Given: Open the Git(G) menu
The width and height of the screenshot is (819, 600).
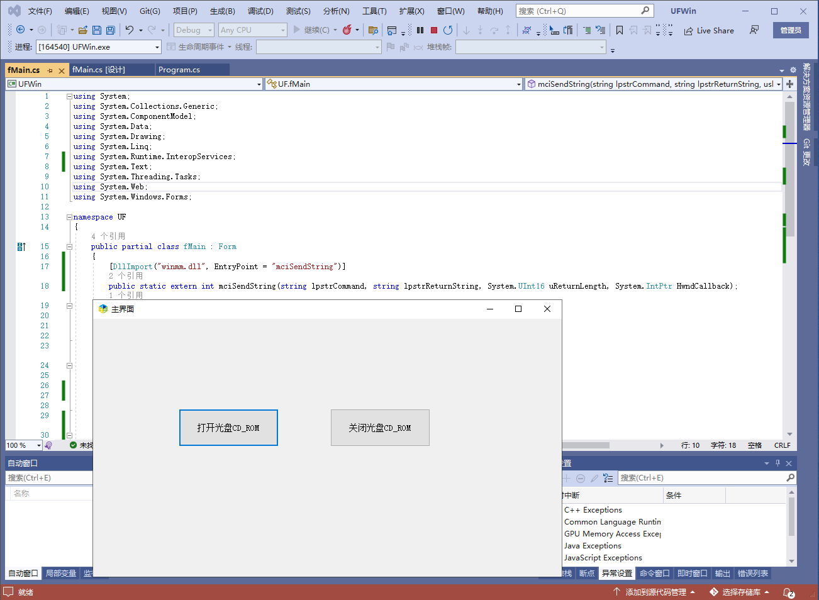Looking at the screenshot, I should [150, 11].
